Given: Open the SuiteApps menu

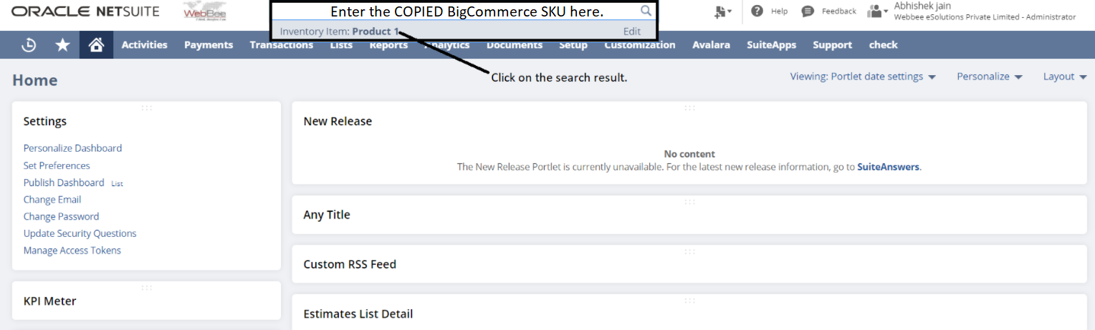Looking at the screenshot, I should coord(771,45).
